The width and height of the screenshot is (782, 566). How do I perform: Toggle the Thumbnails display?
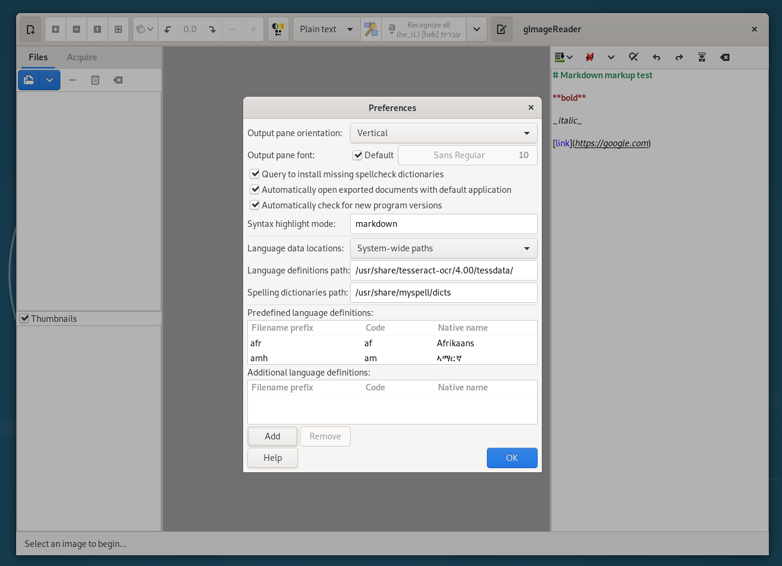tap(24, 319)
